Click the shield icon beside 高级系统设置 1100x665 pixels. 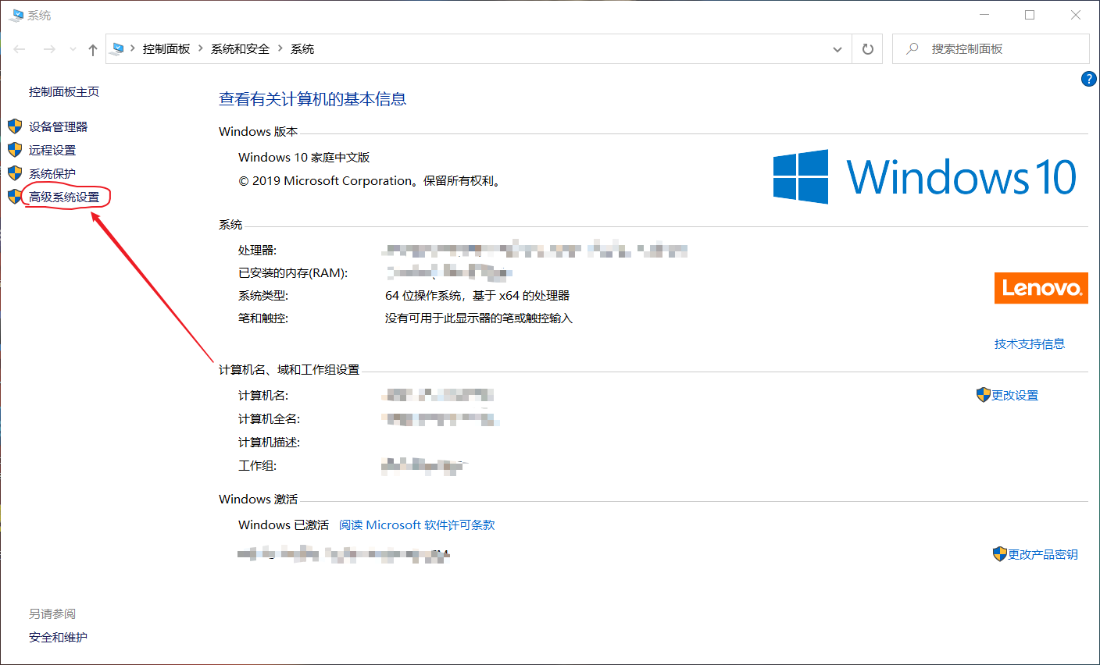pyautogui.click(x=15, y=197)
